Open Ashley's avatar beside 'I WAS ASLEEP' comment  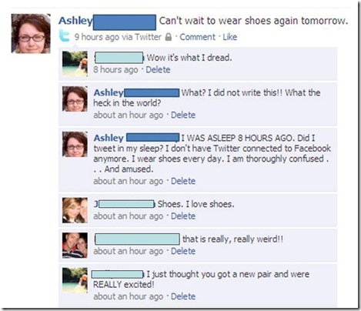[x=75, y=144]
